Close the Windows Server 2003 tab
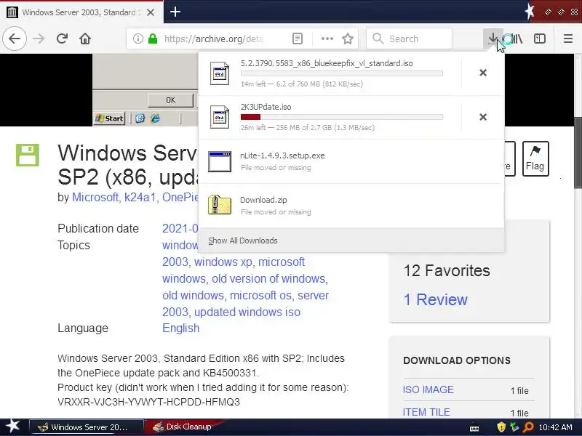582x436 pixels. coord(151,12)
